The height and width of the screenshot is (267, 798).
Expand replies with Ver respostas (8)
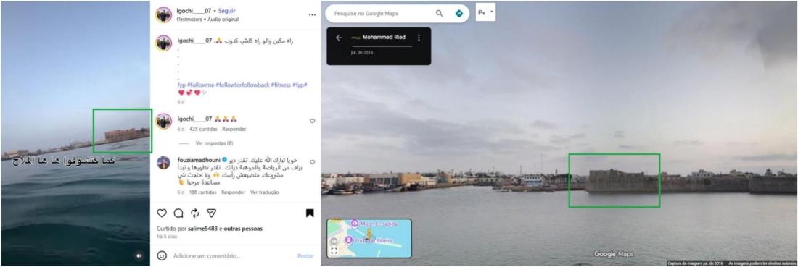pos(214,144)
